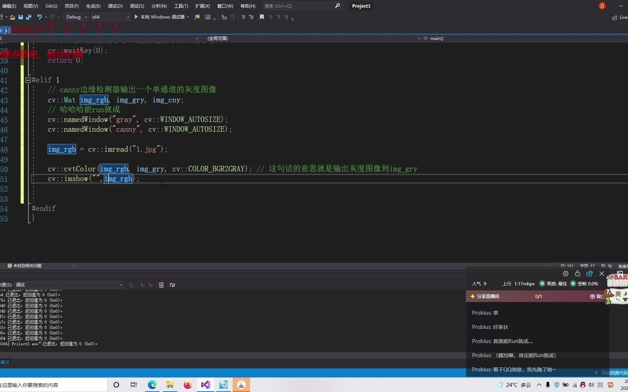This screenshot has height=392, width=628.
Task: Open the 项目(P) menu
Action: pyautogui.click(x=72, y=6)
